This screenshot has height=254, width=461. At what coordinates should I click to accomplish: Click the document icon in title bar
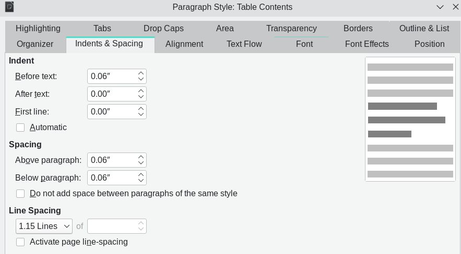9,7
